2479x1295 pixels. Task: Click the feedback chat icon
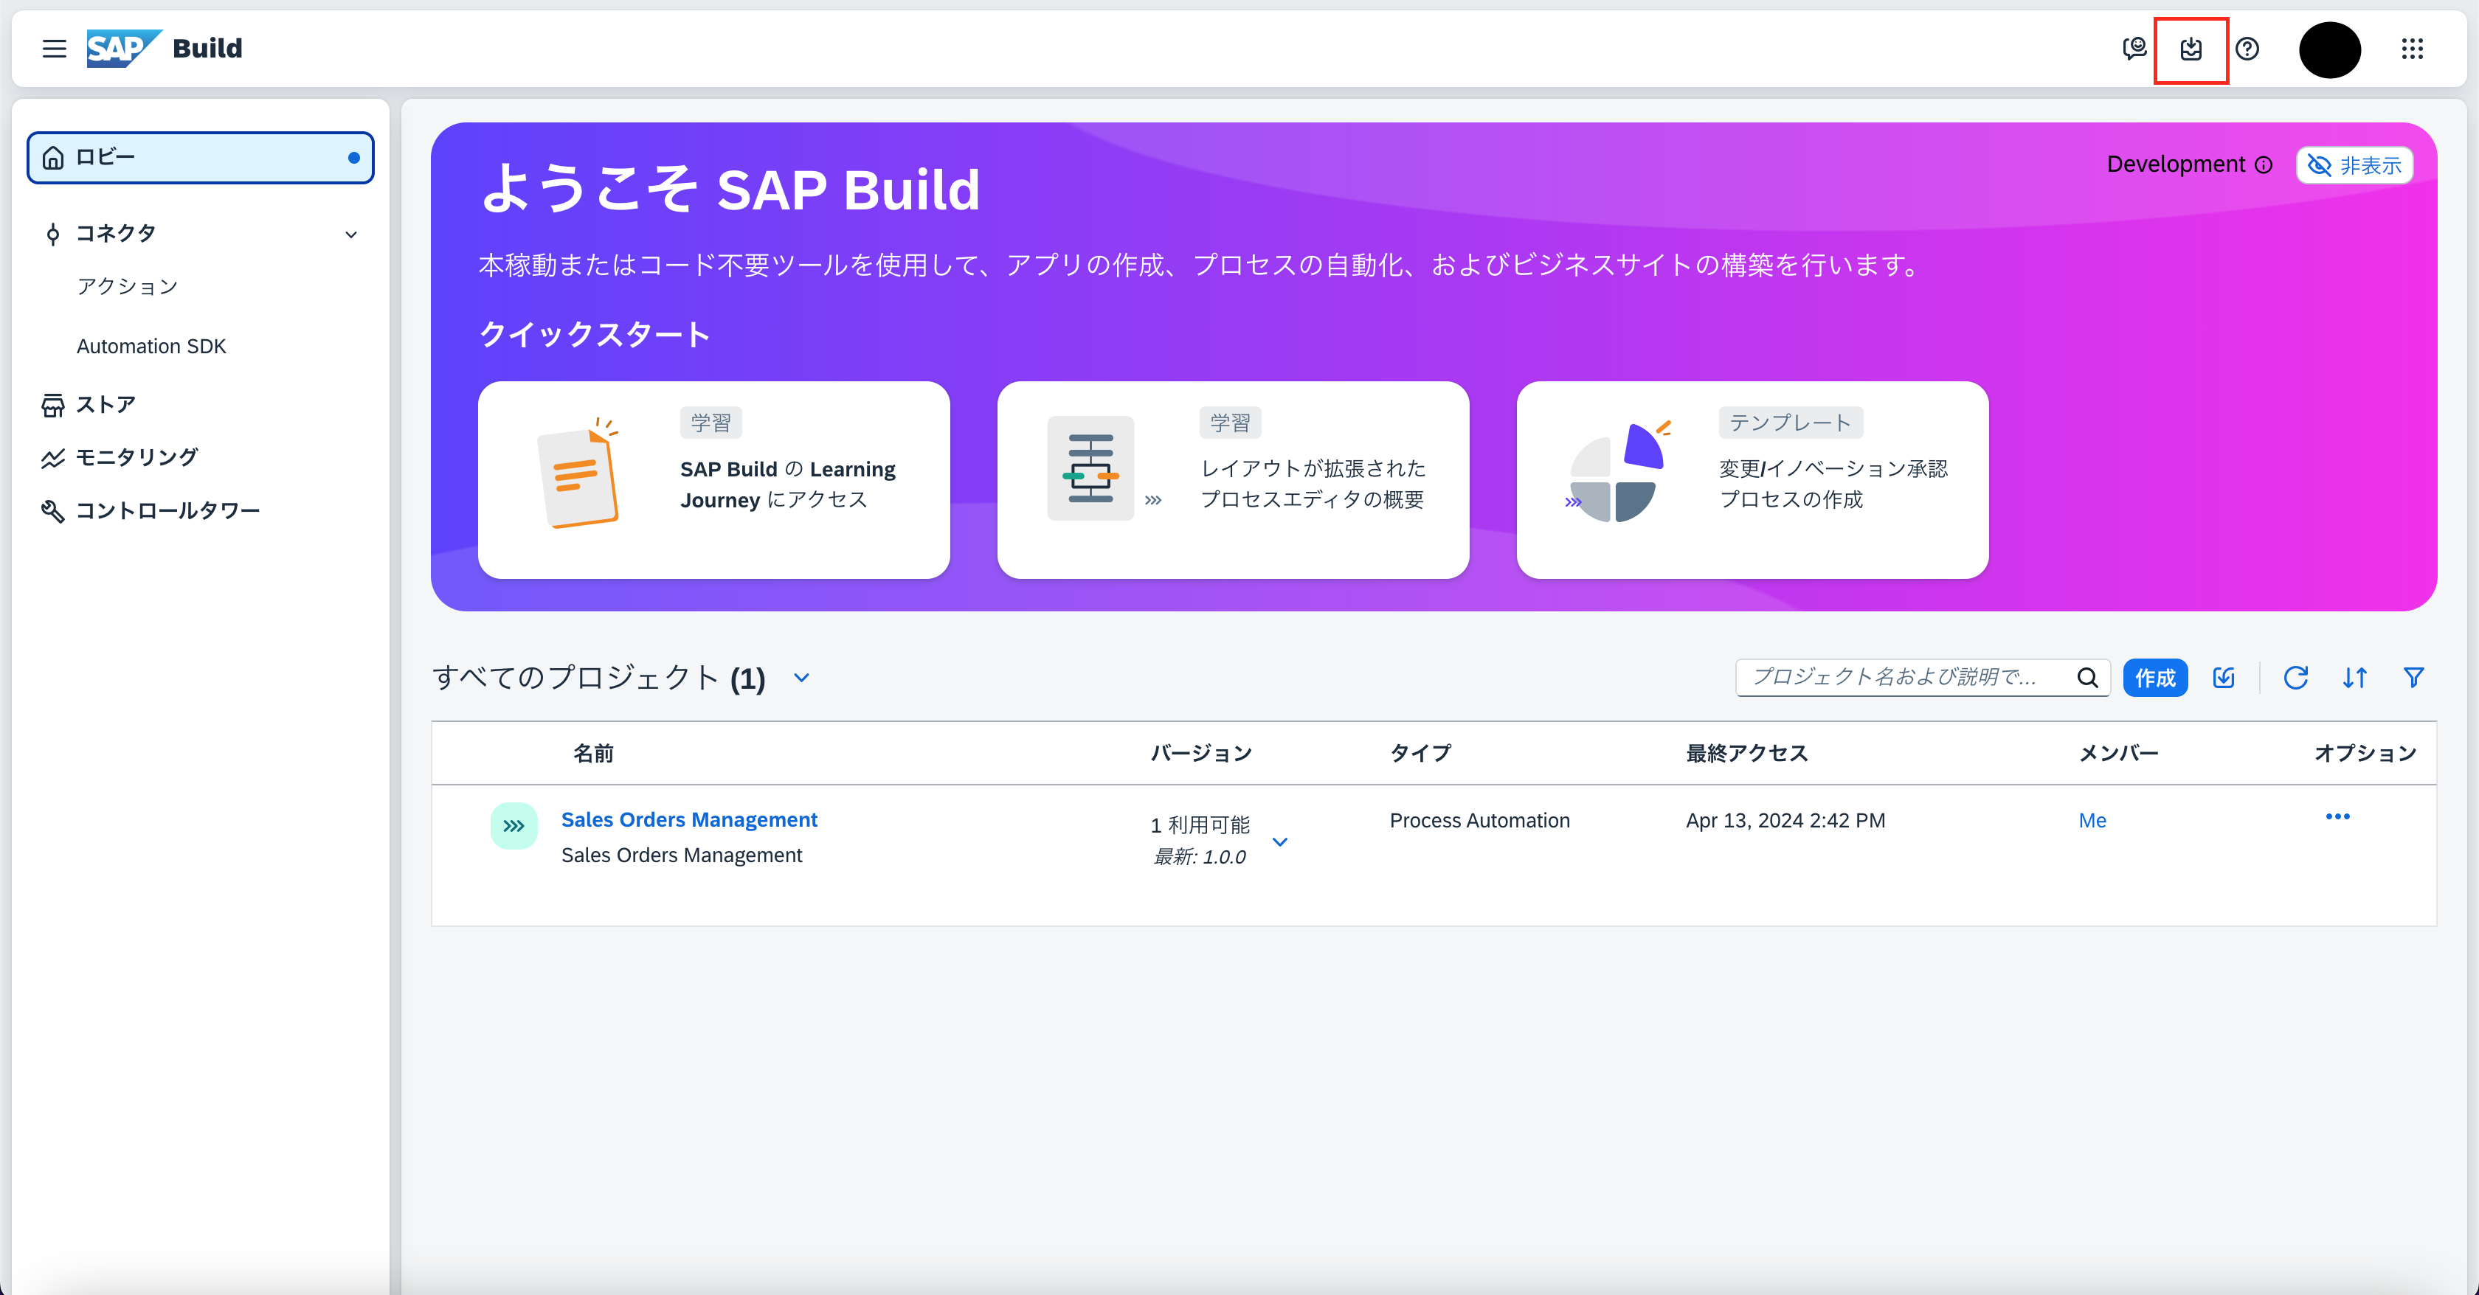[2134, 49]
